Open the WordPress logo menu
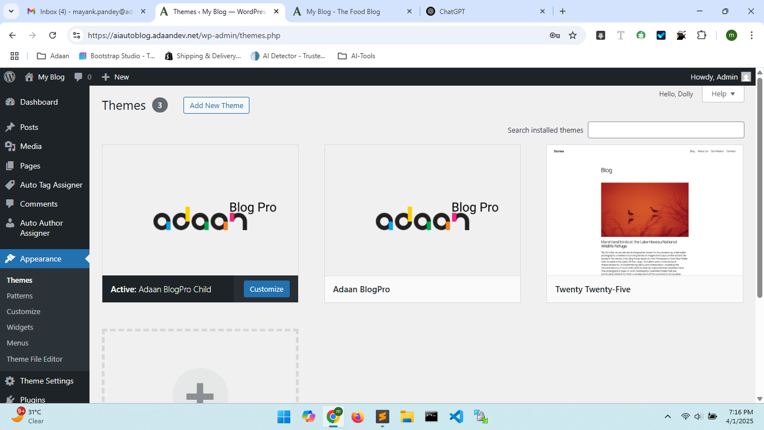Viewport: 764px width, 430px height. [9, 77]
